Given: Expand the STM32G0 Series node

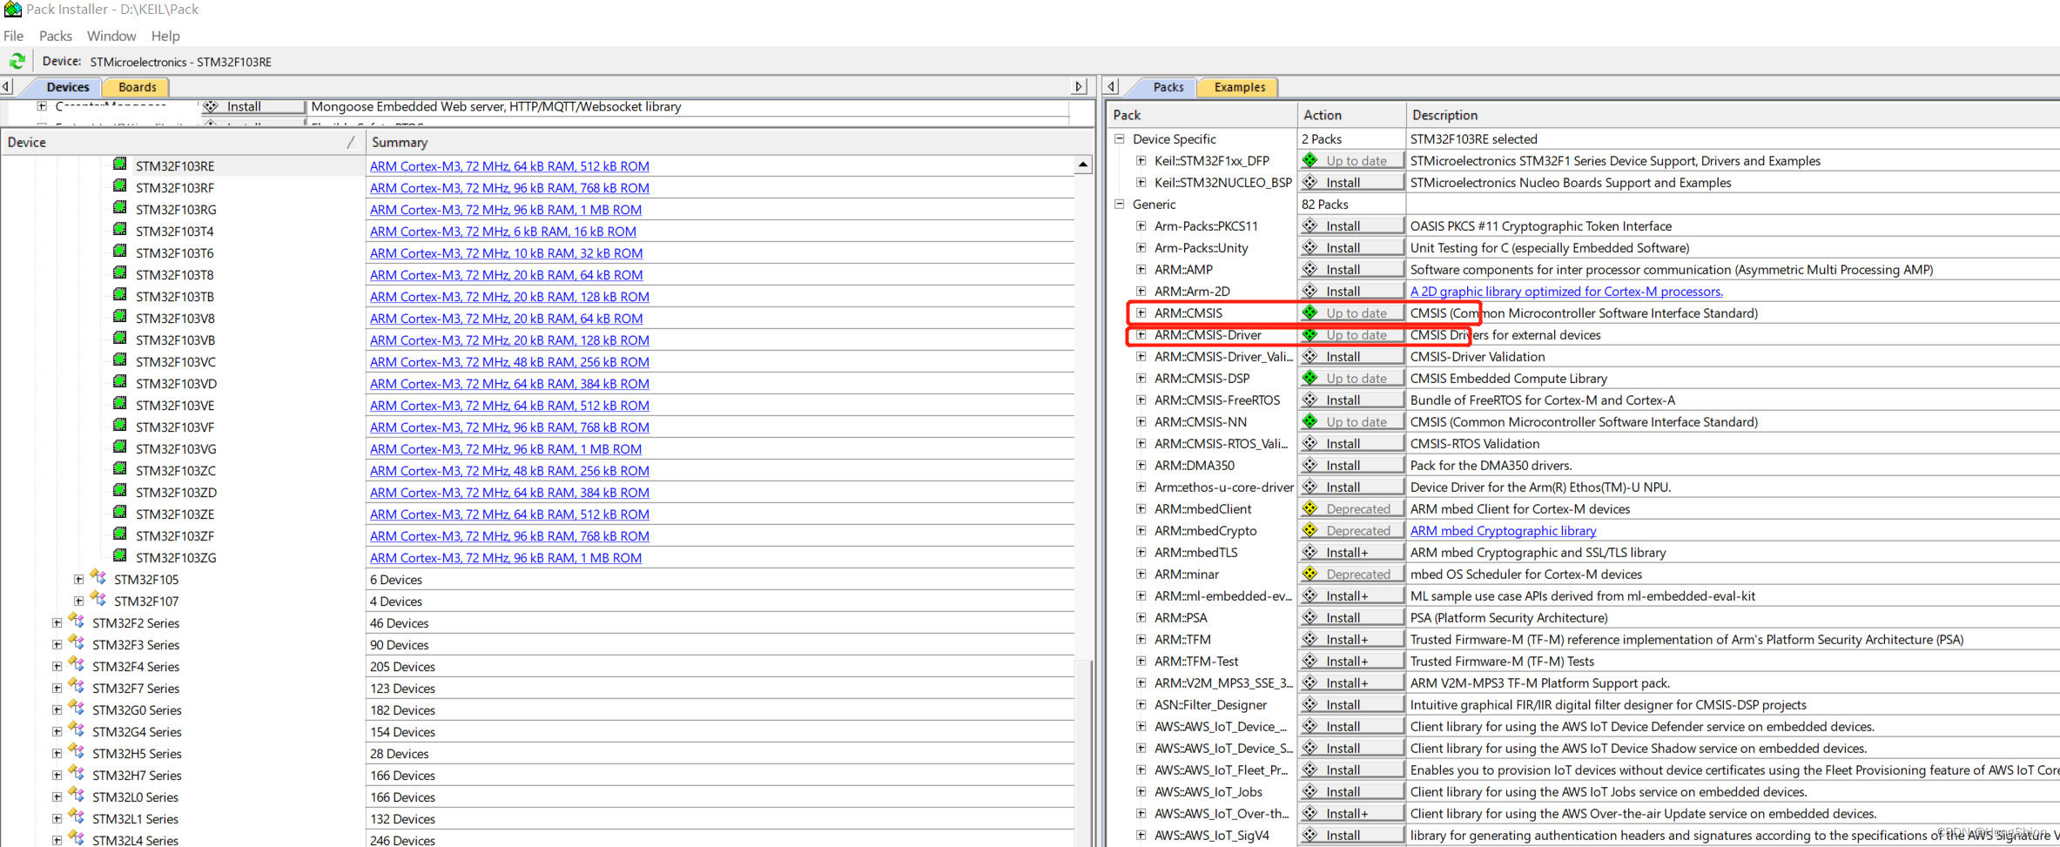Looking at the screenshot, I should point(57,709).
